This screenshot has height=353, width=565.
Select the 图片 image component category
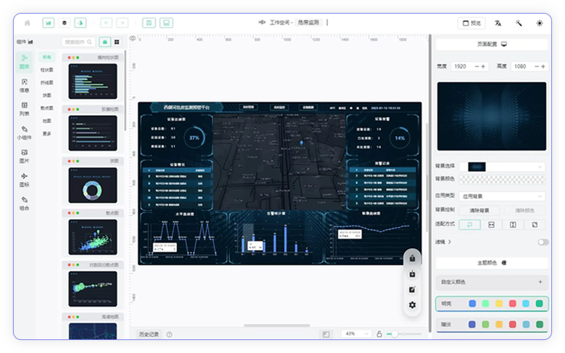click(x=25, y=155)
